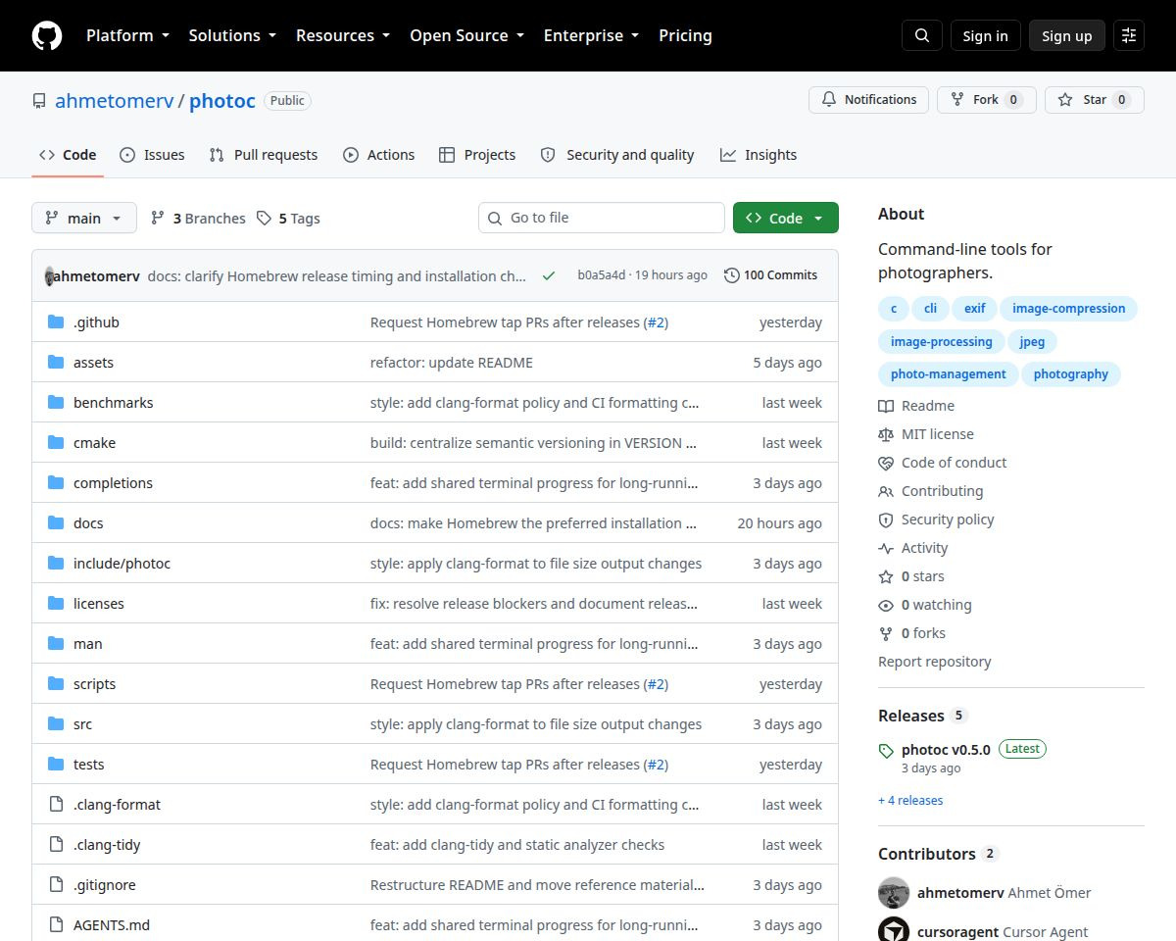The height and width of the screenshot is (941, 1176).
Task: Click the Sign in button
Action: [985, 35]
